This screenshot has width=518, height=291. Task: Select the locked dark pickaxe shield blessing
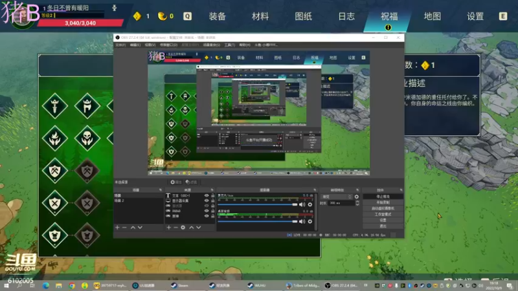click(x=87, y=170)
